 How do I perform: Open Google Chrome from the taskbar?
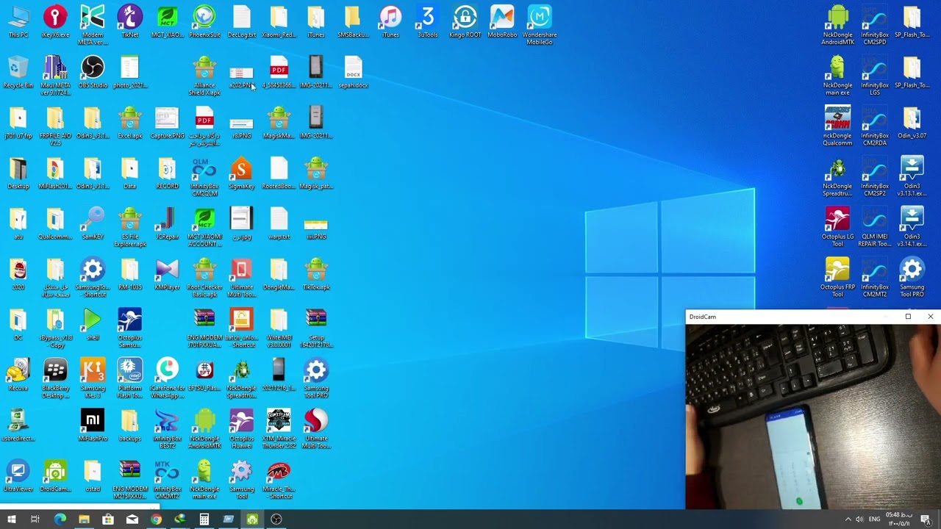pos(156,519)
